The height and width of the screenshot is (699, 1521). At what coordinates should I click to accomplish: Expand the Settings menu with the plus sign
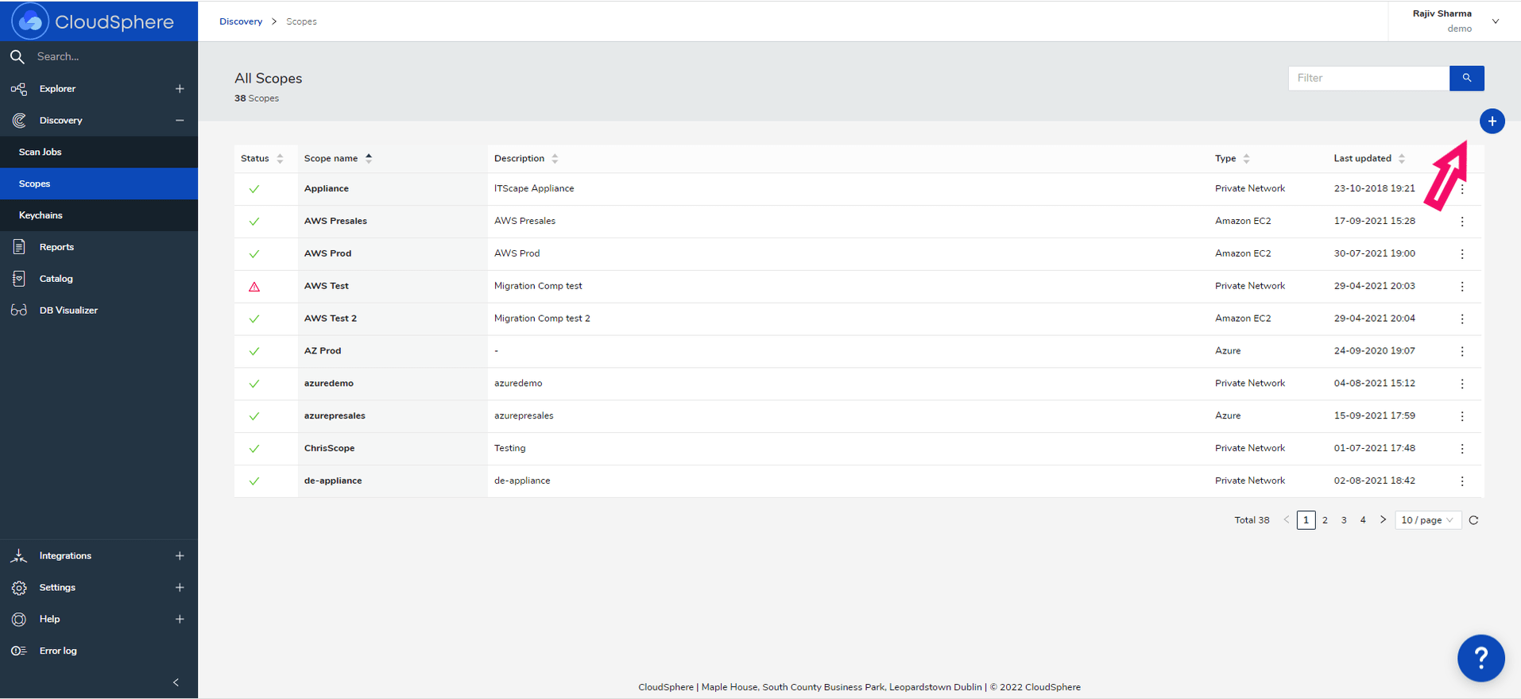pos(180,588)
